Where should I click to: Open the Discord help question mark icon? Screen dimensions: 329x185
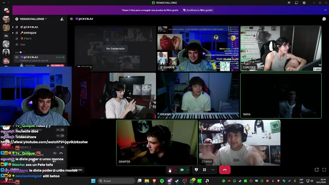(304, 3)
